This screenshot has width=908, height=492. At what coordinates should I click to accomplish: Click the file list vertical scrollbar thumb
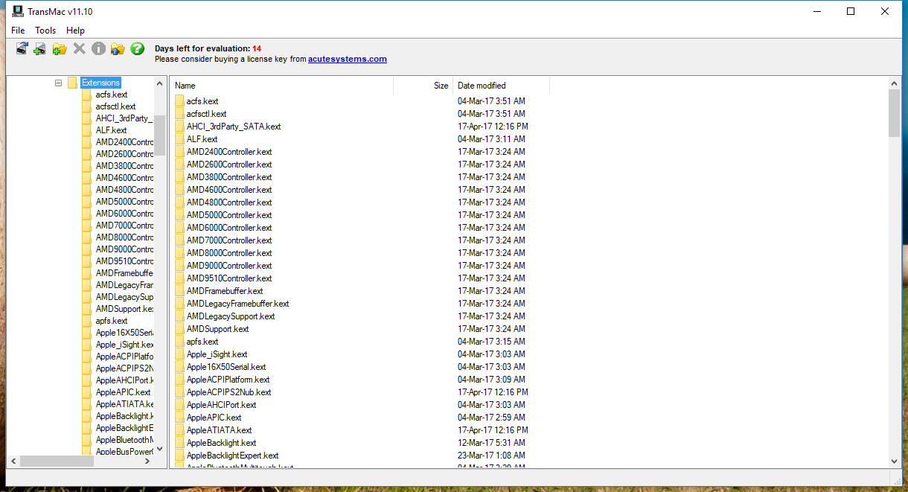point(895,113)
